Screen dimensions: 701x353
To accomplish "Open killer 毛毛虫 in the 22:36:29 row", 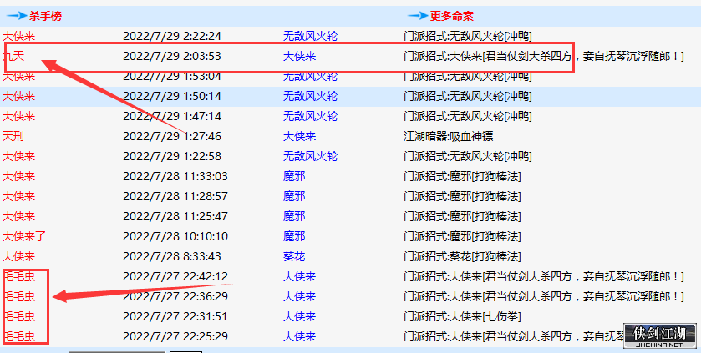I will click(18, 296).
